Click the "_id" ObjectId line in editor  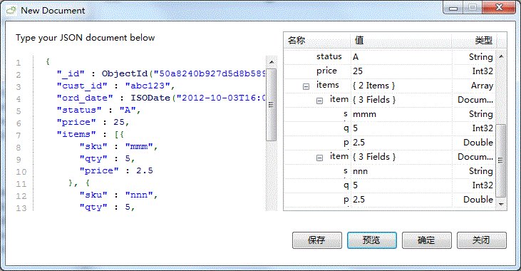161,74
